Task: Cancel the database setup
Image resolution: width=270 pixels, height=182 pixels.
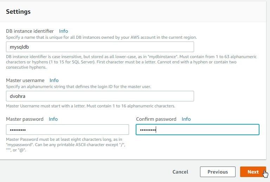Action: pos(180,172)
